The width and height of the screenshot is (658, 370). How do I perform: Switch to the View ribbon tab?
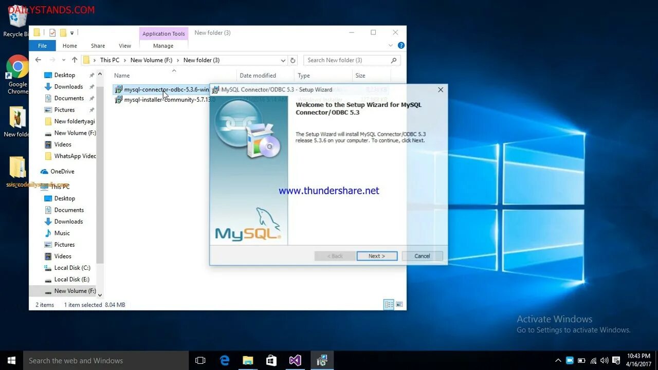(x=125, y=46)
